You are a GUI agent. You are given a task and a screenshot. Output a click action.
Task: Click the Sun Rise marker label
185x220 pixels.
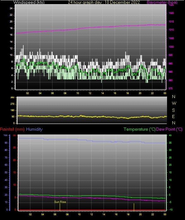[x=60, y=202]
